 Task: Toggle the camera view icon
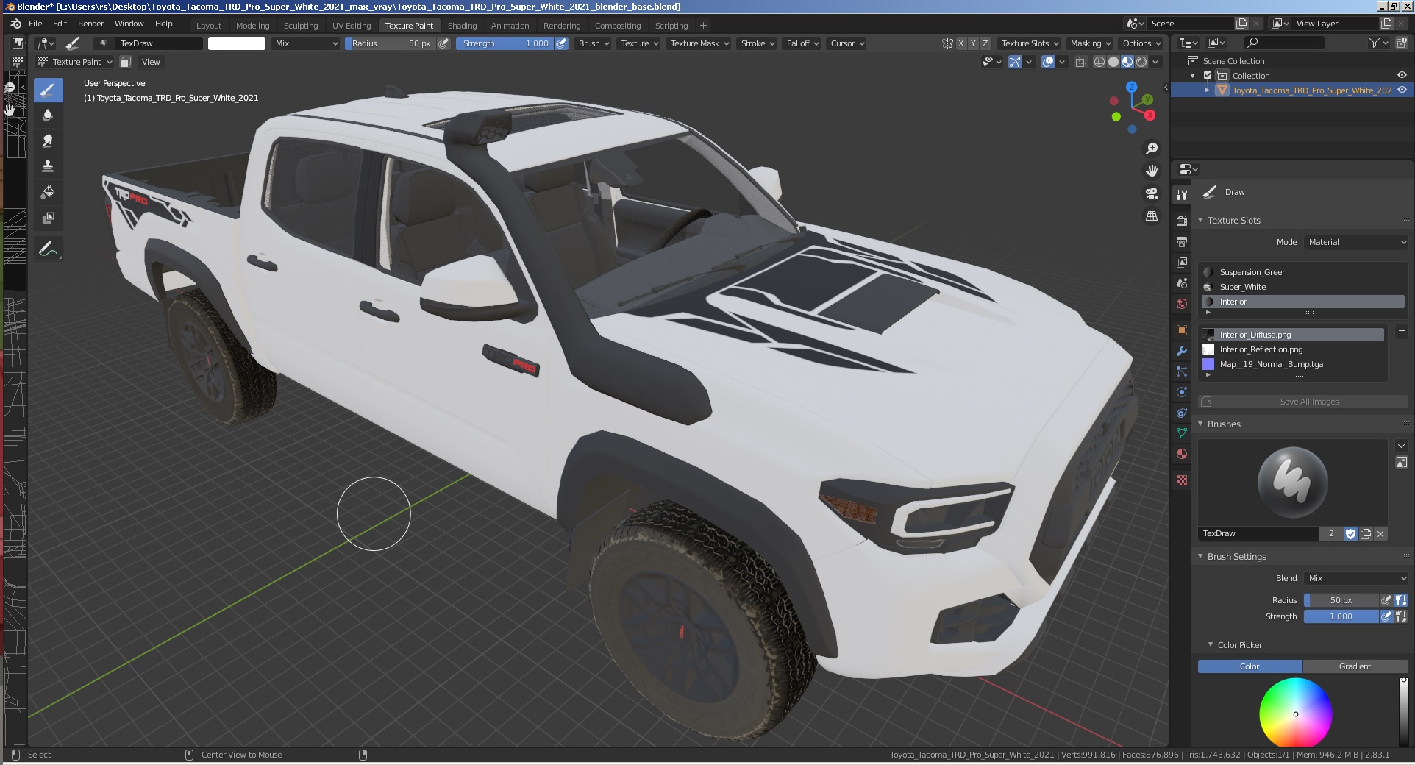pyautogui.click(x=1152, y=193)
